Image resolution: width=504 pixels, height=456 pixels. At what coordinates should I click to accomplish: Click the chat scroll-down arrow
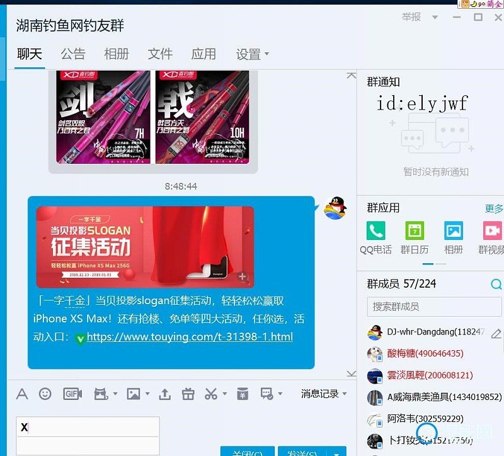pos(352,373)
